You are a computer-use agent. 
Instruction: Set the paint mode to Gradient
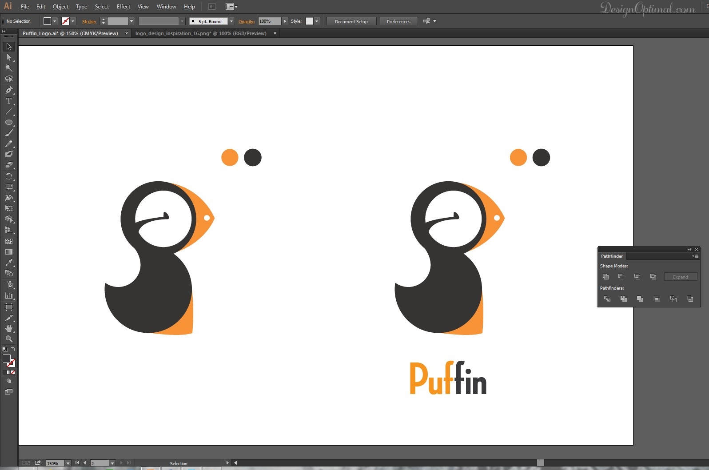(x=8, y=372)
